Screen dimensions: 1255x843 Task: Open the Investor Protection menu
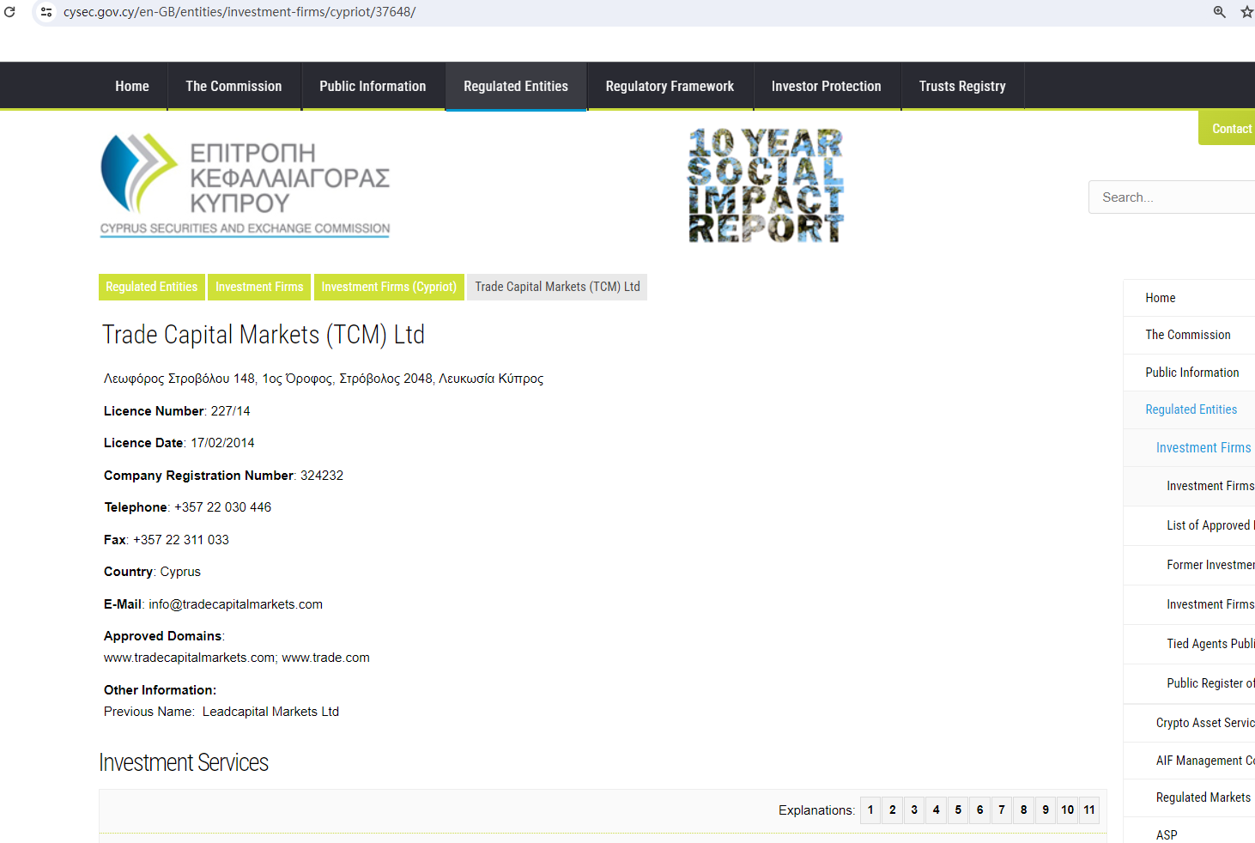pos(826,87)
